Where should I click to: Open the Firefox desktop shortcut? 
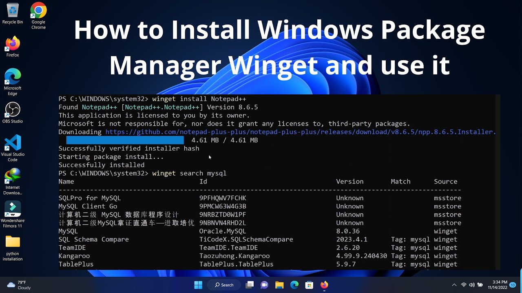point(13,47)
